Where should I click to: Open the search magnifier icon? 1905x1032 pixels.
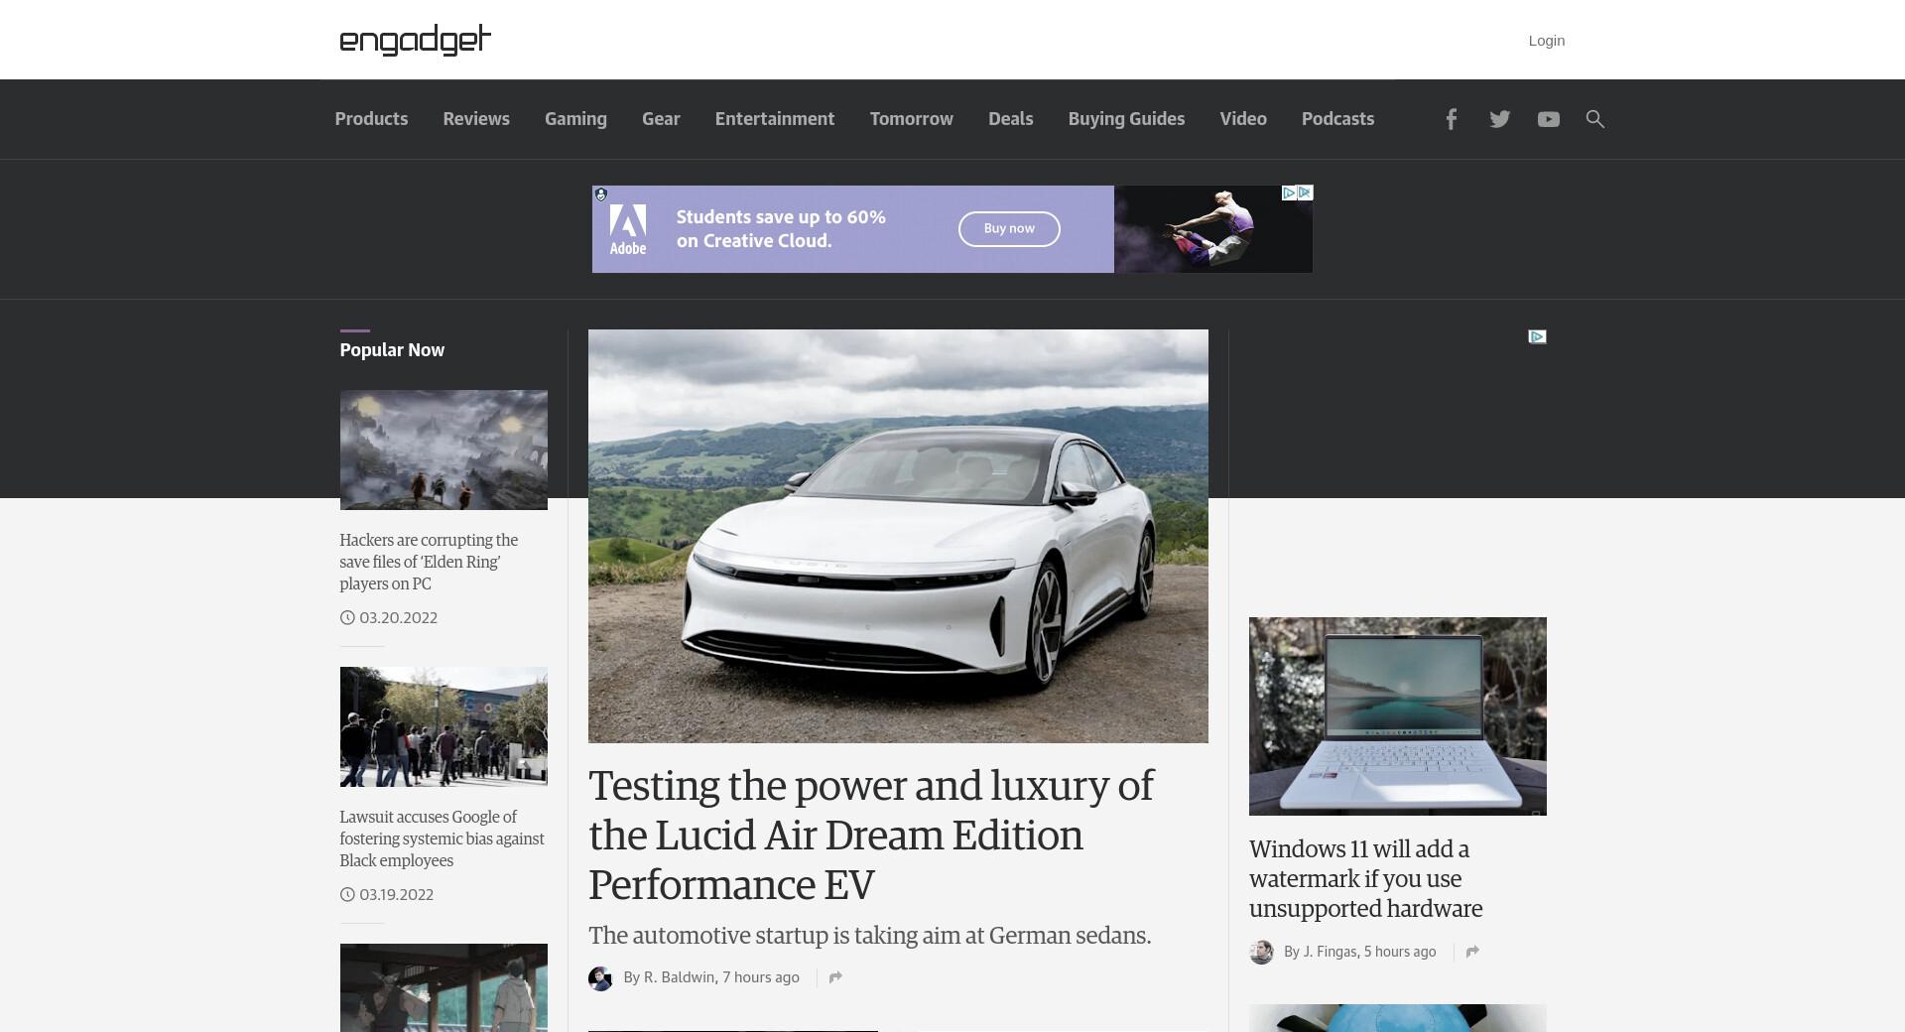point(1594,119)
